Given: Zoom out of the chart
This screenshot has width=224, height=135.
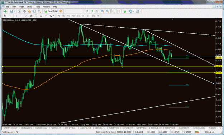Looking at the screenshot, I should tap(108, 11).
